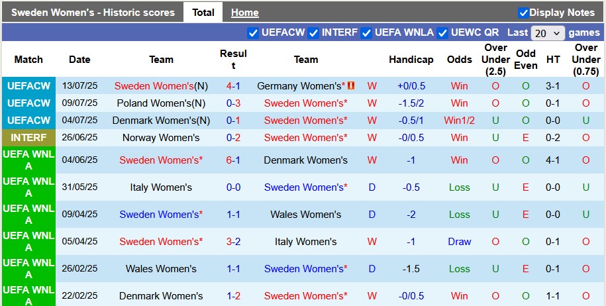Switch to the Total tab
This screenshot has width=606, height=306.
[x=203, y=13]
